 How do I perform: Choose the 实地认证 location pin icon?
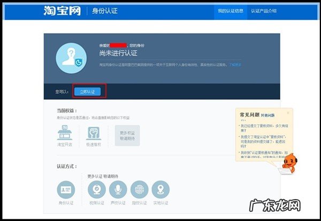160,189
